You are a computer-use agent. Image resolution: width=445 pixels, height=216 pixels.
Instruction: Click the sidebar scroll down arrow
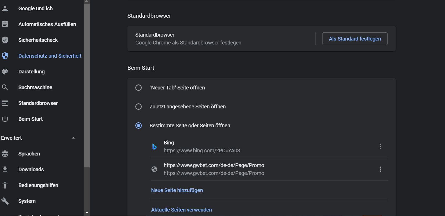click(87, 212)
